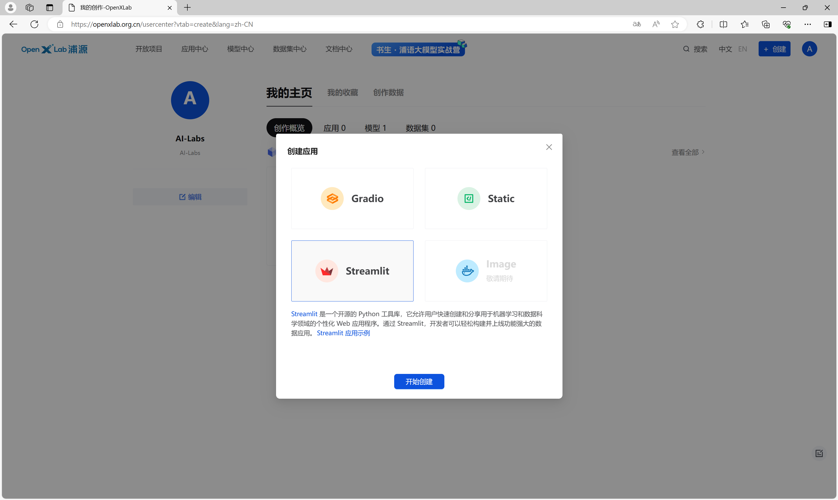
Task: Click the AI-Labs username heading
Action: (x=190, y=138)
